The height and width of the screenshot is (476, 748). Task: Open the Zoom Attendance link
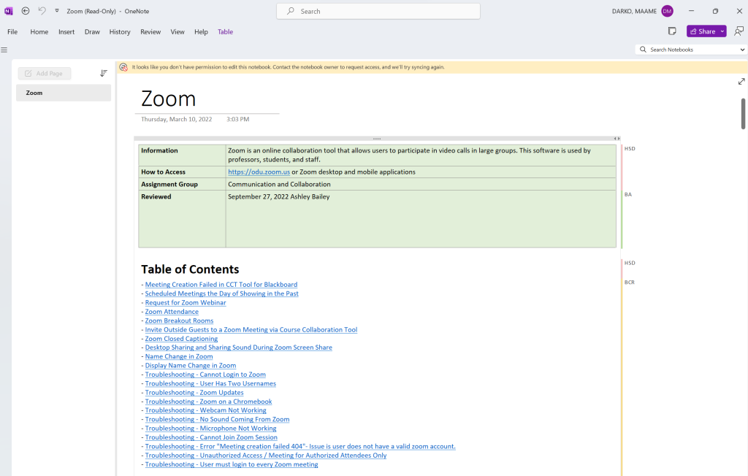(x=172, y=312)
